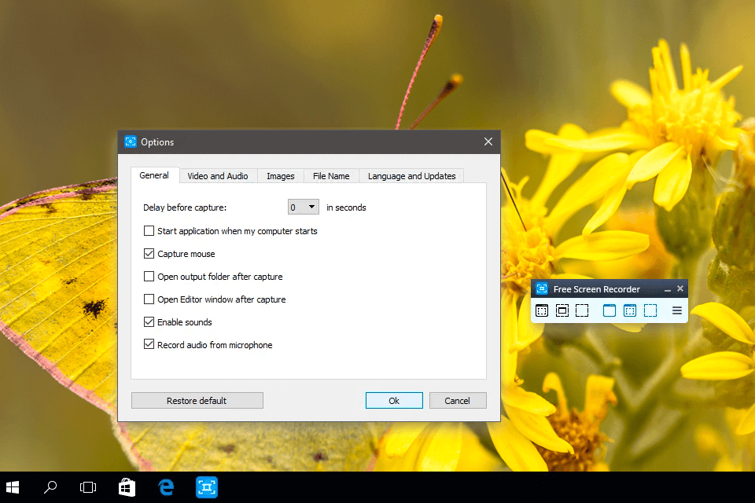Viewport: 755px width, 503px height.
Task: Open Language and Updates tab
Action: pyautogui.click(x=411, y=176)
